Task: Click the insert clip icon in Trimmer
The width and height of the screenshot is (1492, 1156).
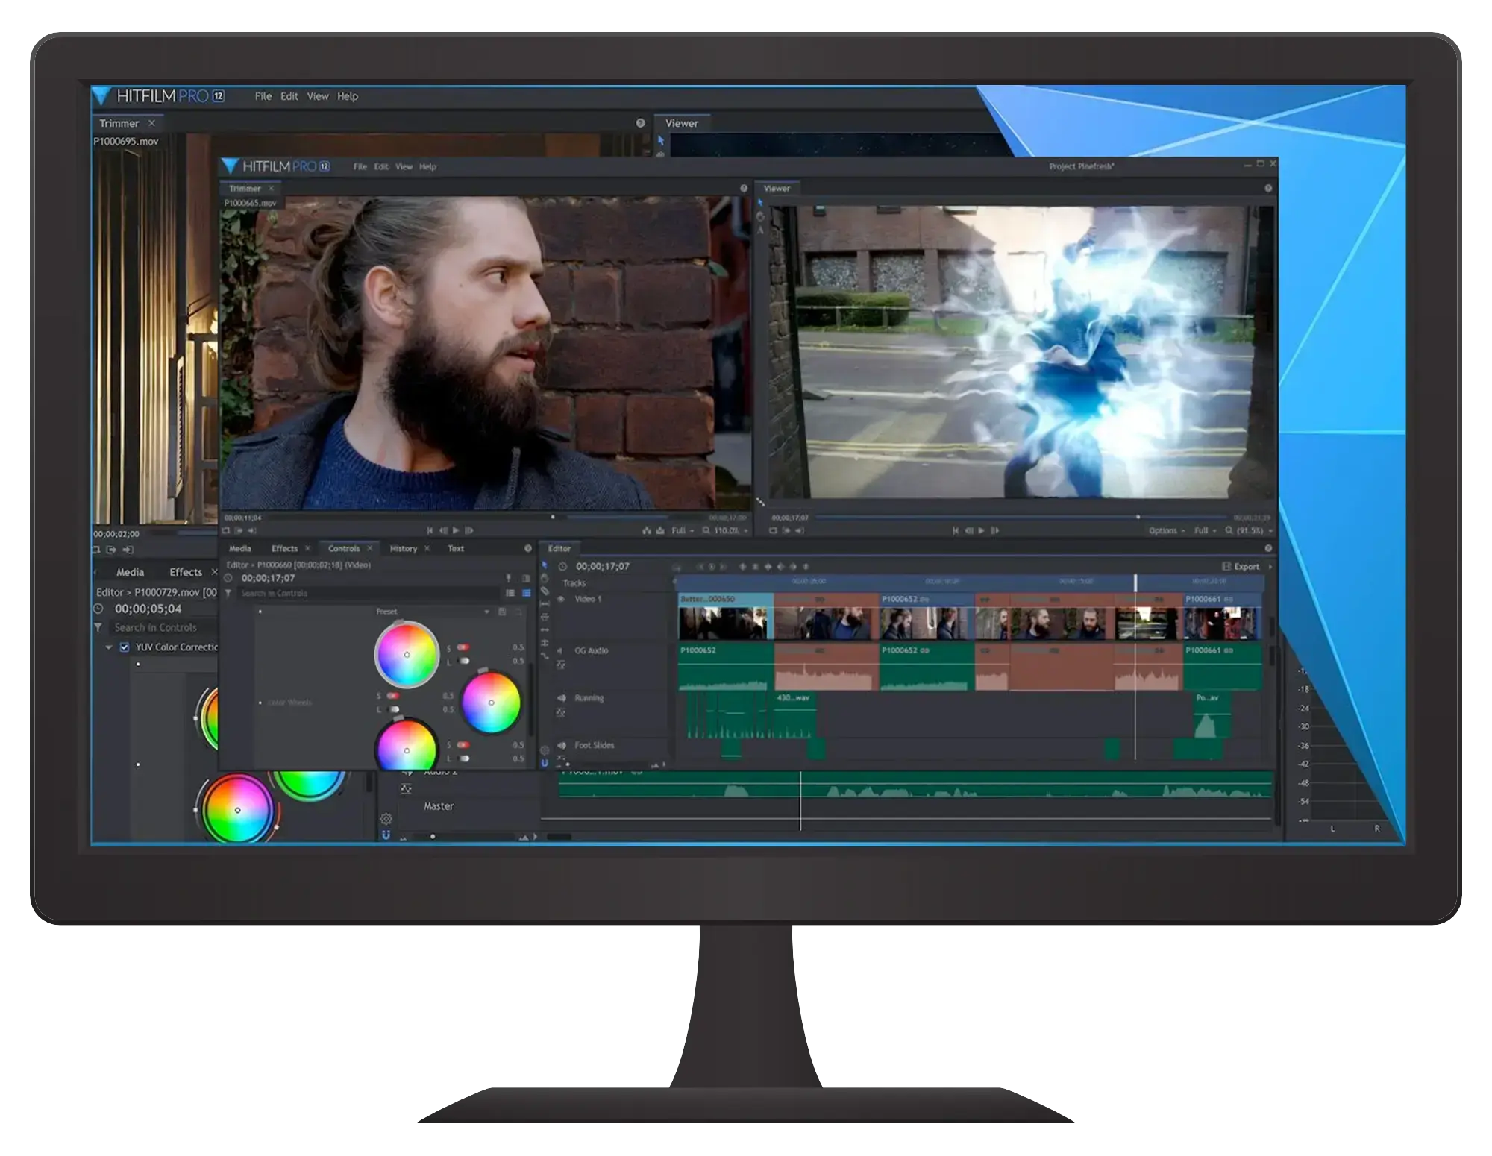Action: 647,530
